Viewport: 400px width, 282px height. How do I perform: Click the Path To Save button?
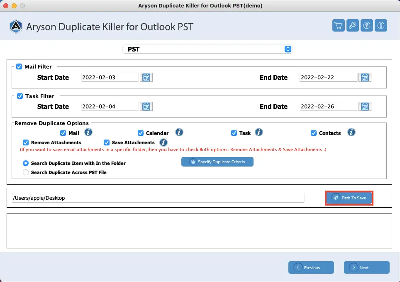(349, 198)
